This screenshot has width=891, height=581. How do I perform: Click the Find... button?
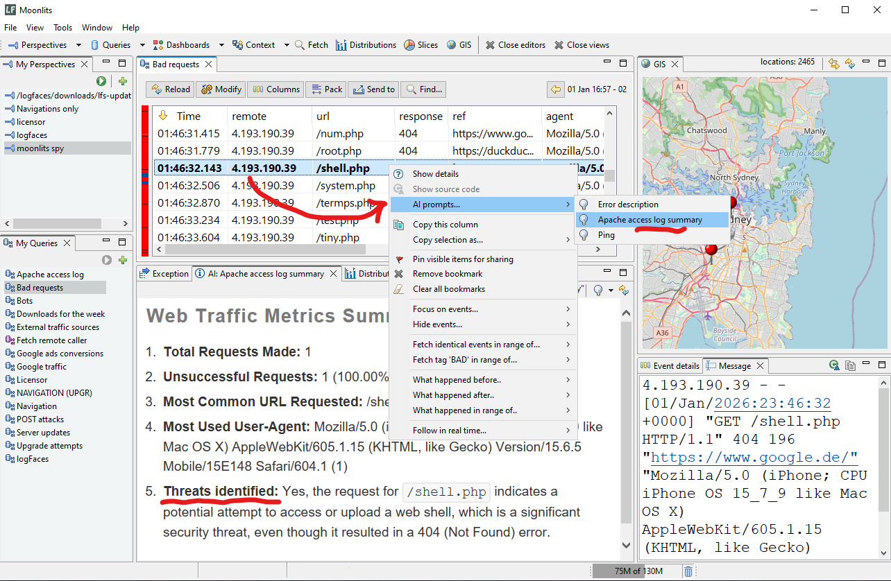[x=423, y=89]
